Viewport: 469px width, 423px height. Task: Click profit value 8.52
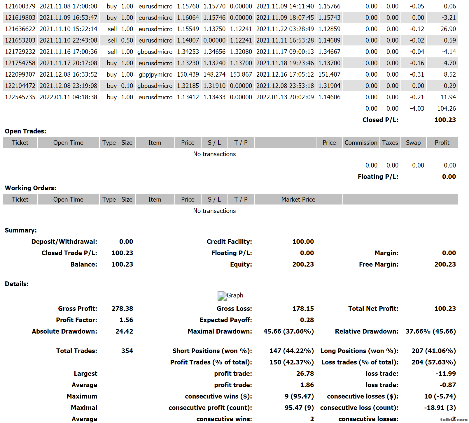(450, 74)
